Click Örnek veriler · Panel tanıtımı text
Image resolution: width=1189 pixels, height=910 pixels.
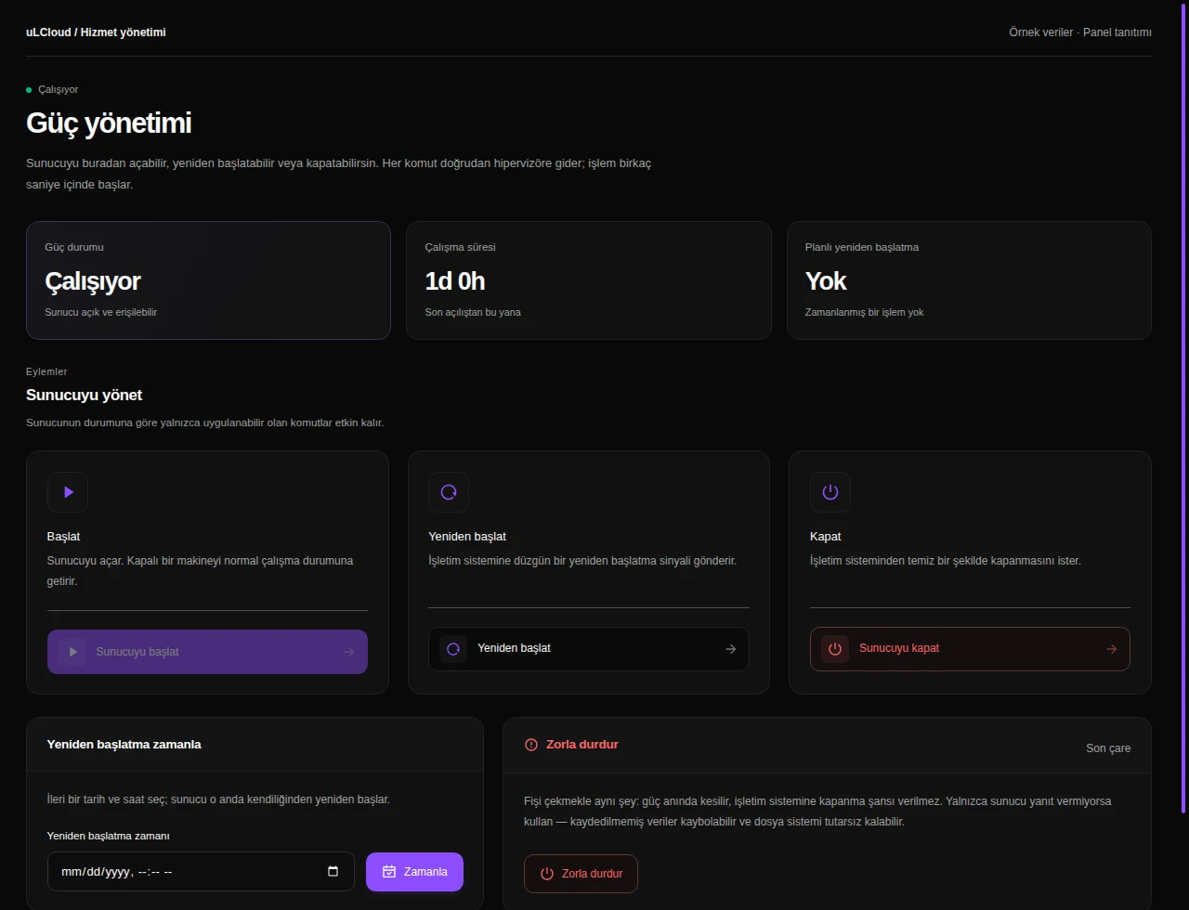(1080, 32)
